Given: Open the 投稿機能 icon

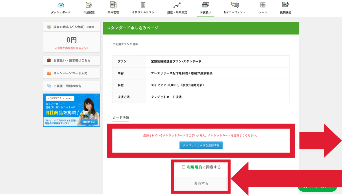Looking at the screenshot, I should click(285, 5).
